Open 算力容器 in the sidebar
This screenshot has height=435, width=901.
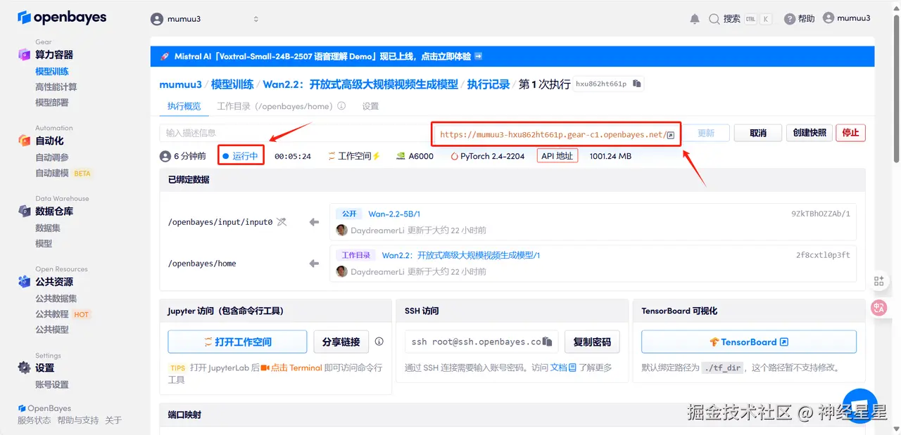tap(54, 55)
